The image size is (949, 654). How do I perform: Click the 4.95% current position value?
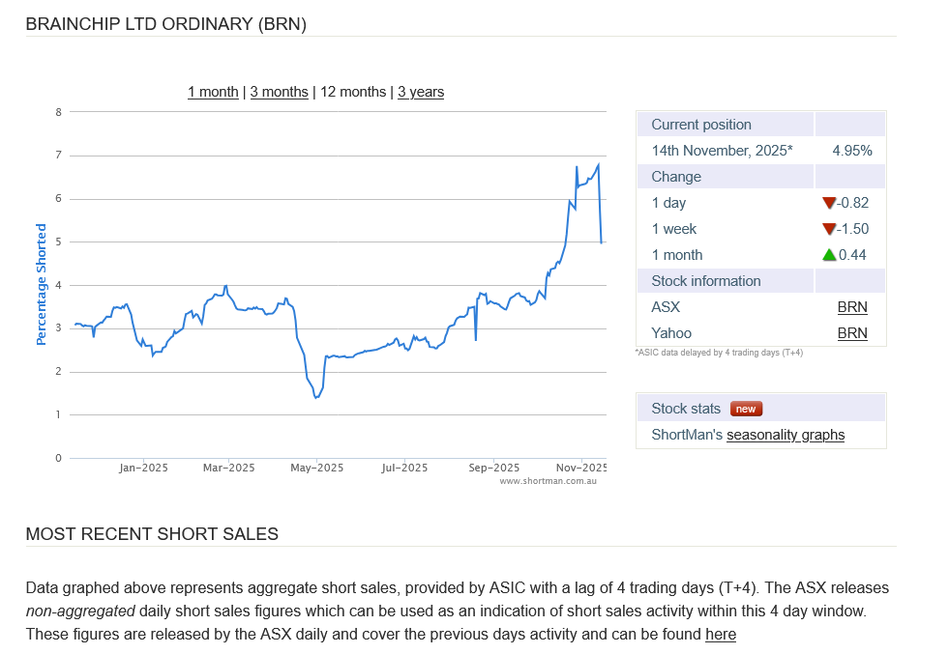click(851, 151)
